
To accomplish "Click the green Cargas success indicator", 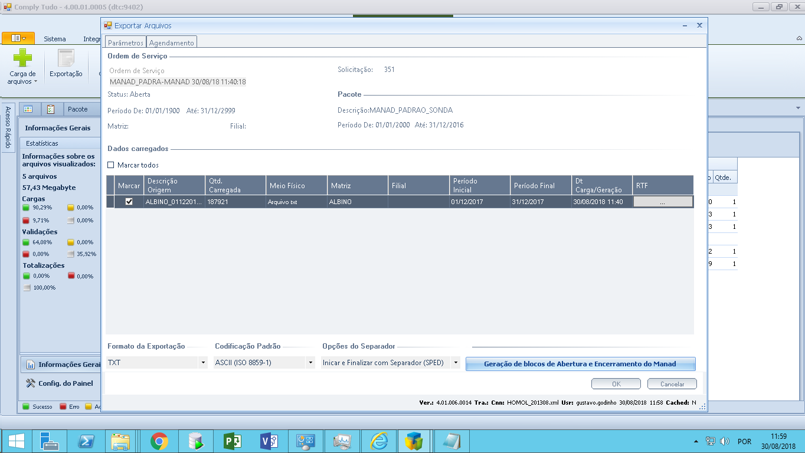I will [26, 208].
